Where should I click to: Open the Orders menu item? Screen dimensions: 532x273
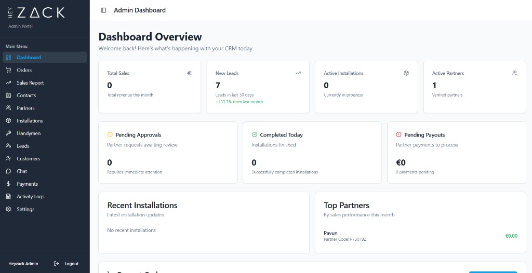pyautogui.click(x=45, y=70)
